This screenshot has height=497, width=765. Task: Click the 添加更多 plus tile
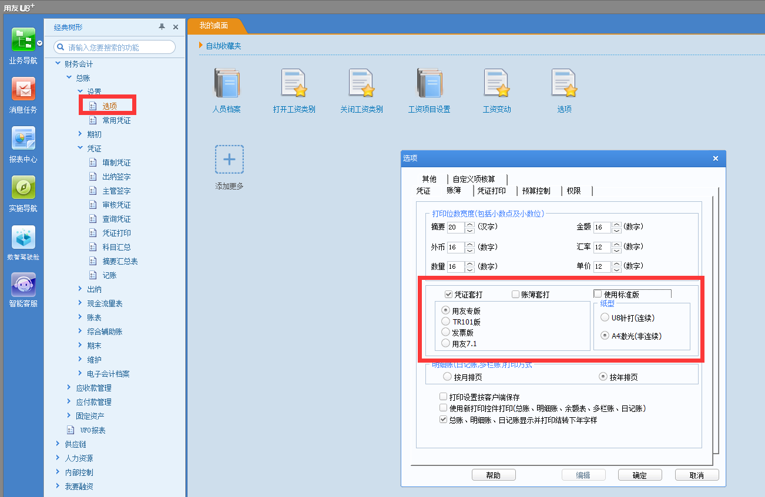[229, 160]
